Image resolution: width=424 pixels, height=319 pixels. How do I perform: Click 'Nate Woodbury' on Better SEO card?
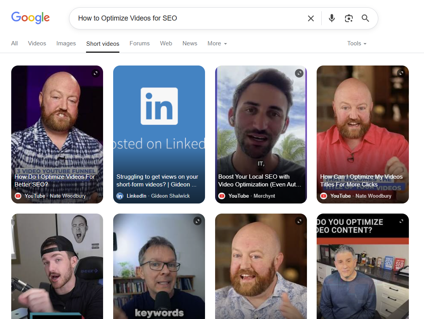68,196
